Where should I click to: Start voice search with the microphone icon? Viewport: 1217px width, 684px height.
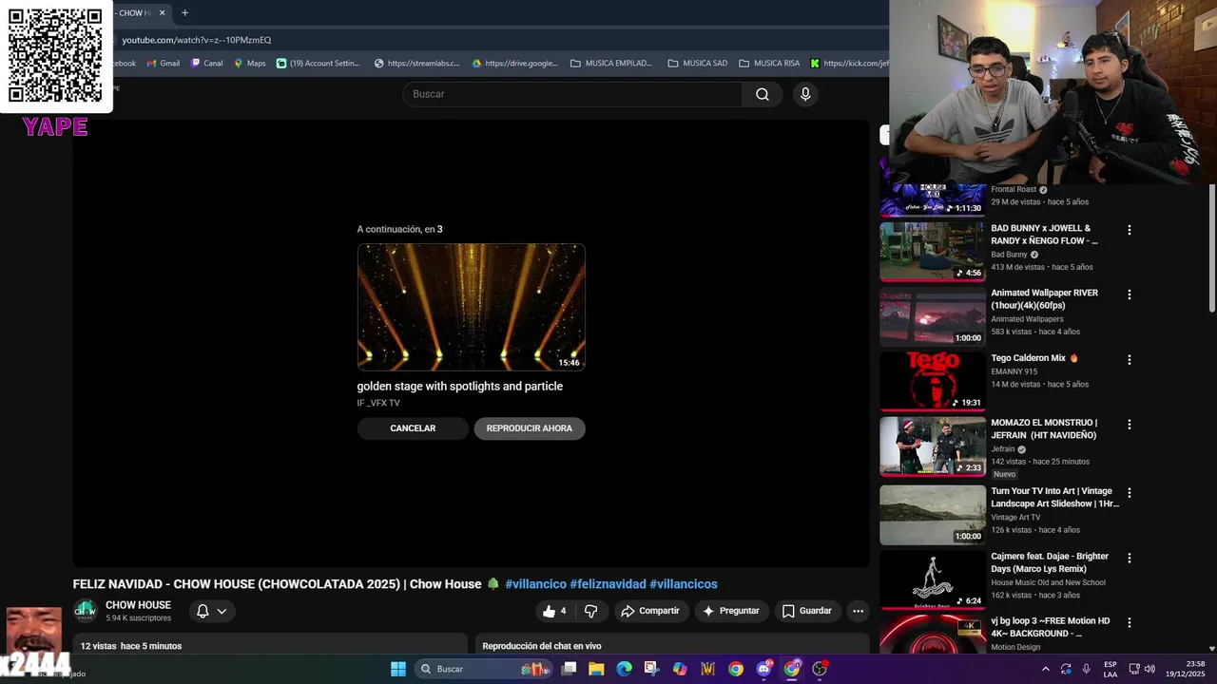click(x=805, y=94)
